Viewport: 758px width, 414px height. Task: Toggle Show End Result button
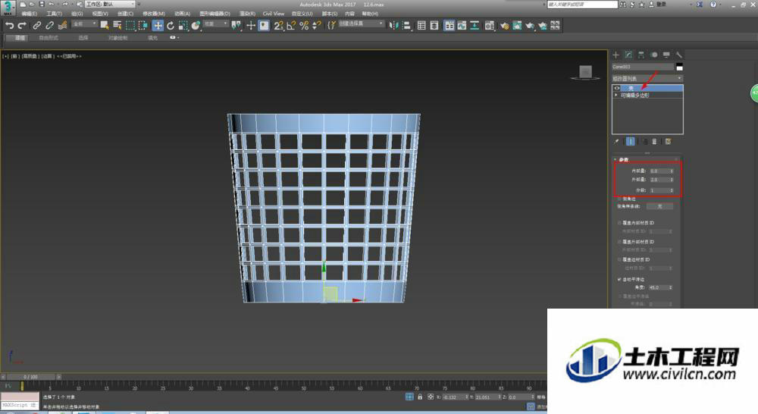631,142
